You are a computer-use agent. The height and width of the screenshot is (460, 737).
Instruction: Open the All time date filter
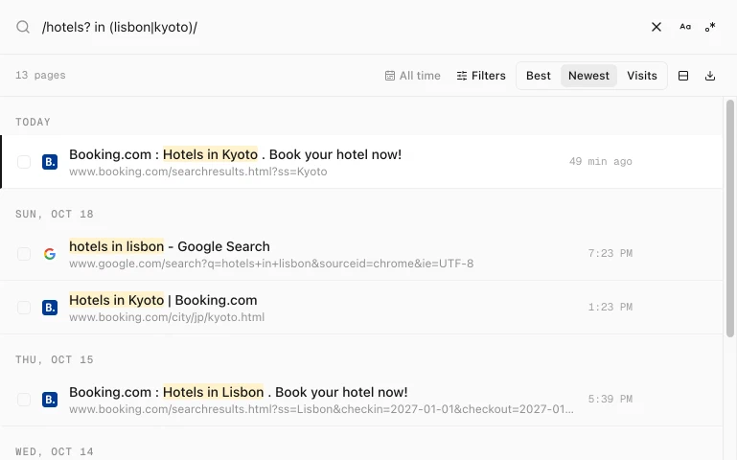coord(413,76)
